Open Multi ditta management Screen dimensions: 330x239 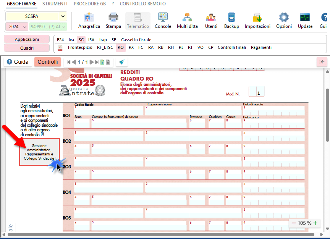[x=187, y=21]
